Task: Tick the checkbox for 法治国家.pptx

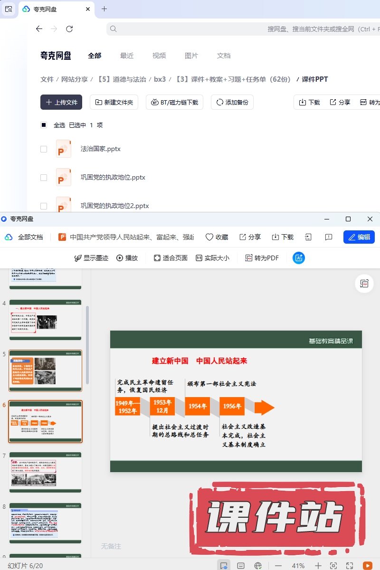Action: click(x=44, y=149)
